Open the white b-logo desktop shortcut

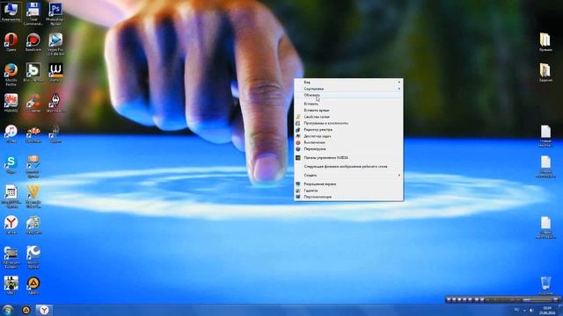[x=33, y=73]
